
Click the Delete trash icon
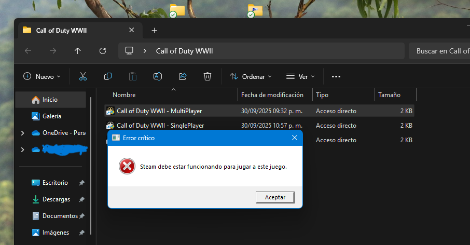[x=208, y=76]
